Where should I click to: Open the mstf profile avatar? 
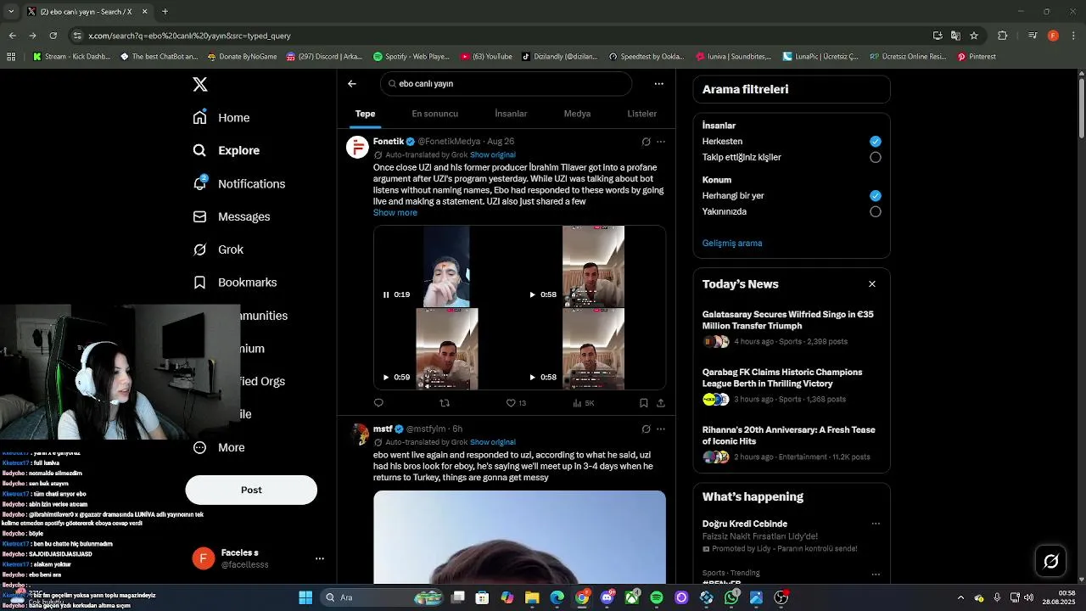359,434
